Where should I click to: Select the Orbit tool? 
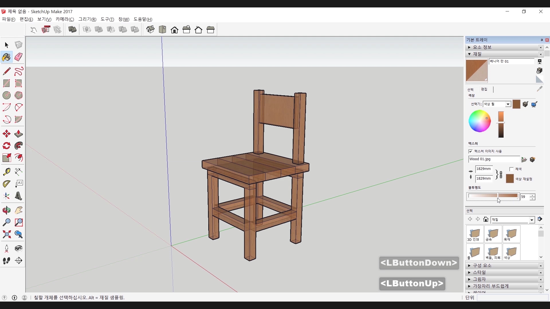coord(7,210)
